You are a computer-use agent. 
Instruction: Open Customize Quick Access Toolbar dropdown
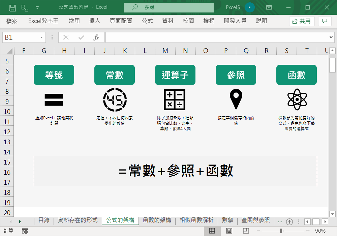(x=37, y=7)
